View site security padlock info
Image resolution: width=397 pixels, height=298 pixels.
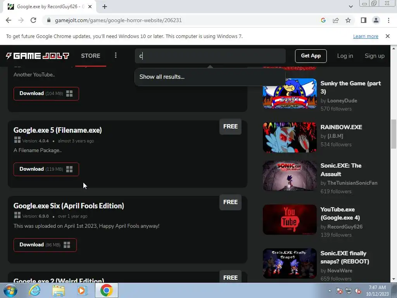[x=49, y=20]
